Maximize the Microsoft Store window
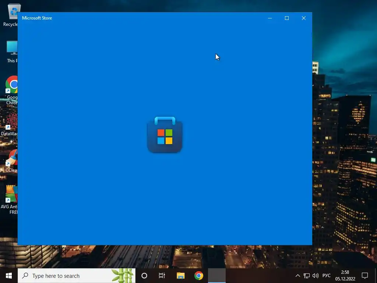This screenshot has width=377, height=283. [286, 18]
